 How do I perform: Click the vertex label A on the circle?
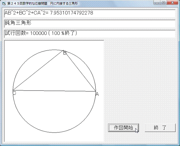97,94
